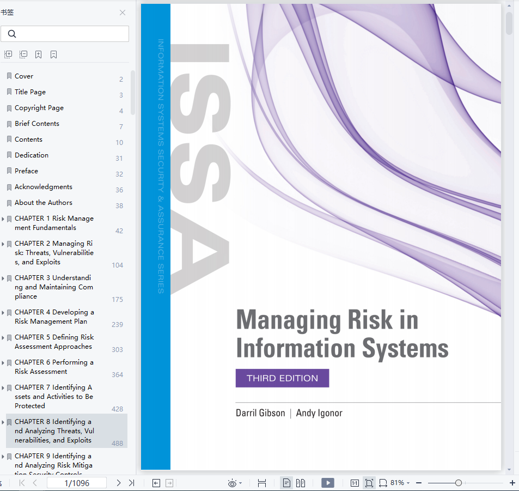Go to the Contents bookmark
Viewport: 519px width, 491px height.
point(28,140)
